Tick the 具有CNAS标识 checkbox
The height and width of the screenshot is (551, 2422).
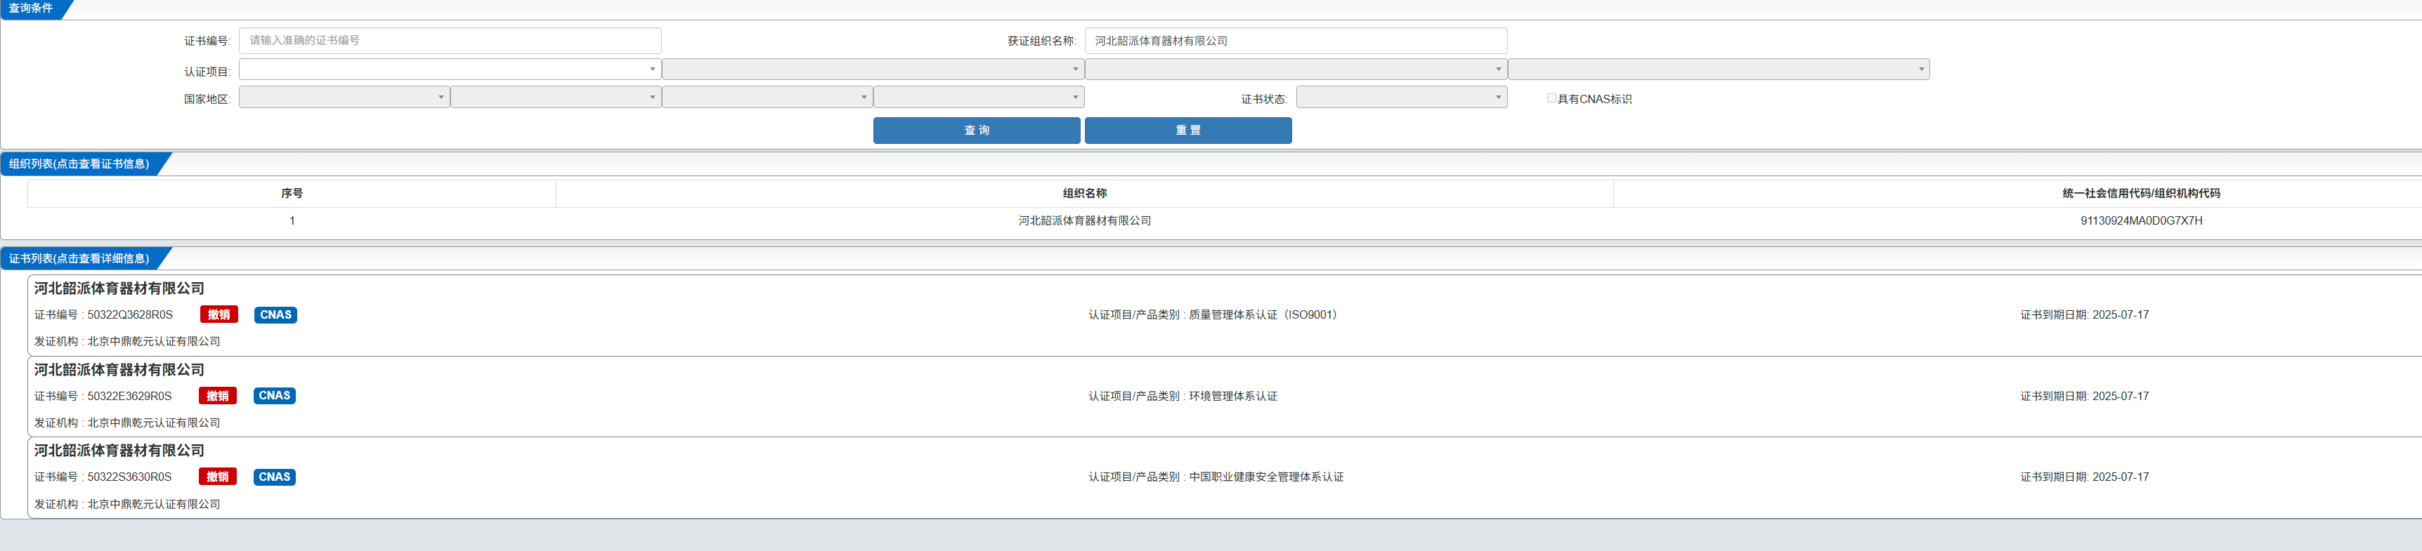click(1551, 98)
